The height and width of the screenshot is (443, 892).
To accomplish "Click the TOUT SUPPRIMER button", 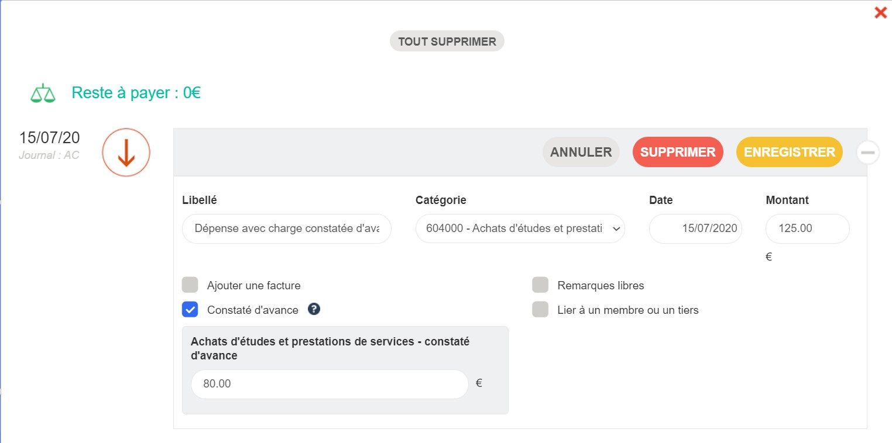I will pyautogui.click(x=447, y=41).
